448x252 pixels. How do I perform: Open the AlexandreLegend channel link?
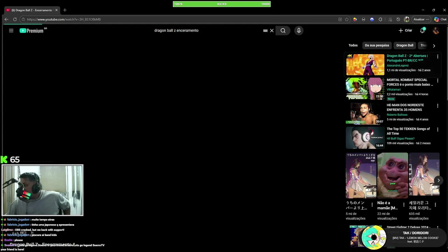tap(398, 65)
